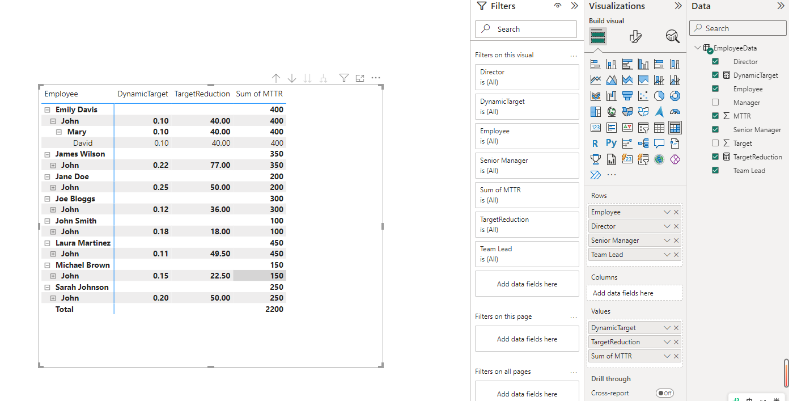The width and height of the screenshot is (789, 401).
Task: Open the Senior Manager filter card
Action: pos(527,166)
